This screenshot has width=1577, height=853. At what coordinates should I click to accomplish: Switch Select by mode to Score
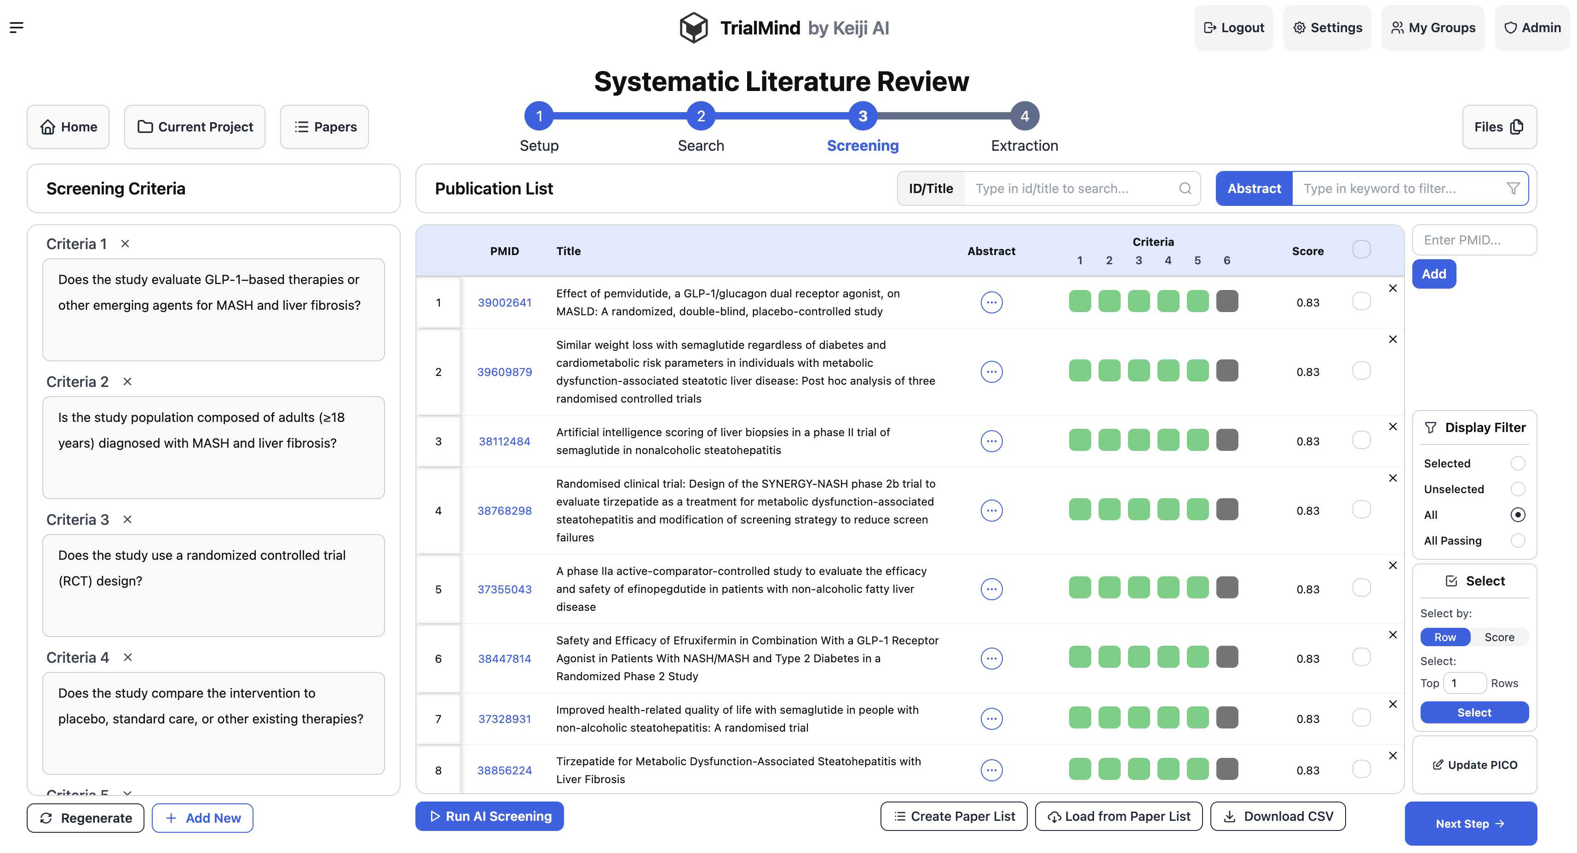(x=1499, y=637)
